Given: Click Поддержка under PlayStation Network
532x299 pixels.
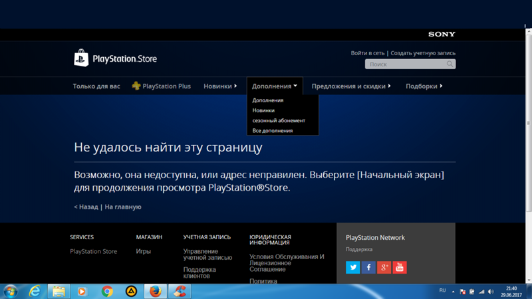Looking at the screenshot, I should (359, 249).
